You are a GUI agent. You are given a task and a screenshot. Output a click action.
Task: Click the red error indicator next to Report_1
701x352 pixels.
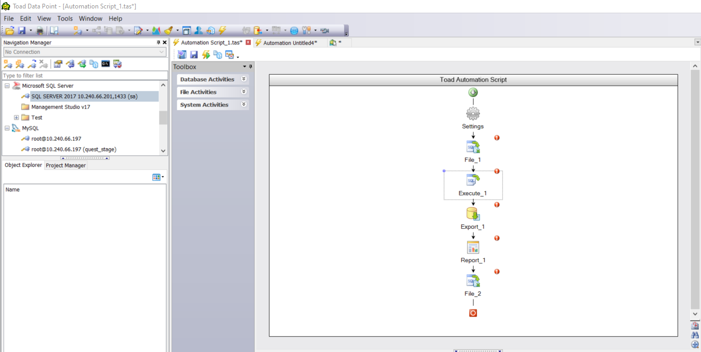click(497, 238)
